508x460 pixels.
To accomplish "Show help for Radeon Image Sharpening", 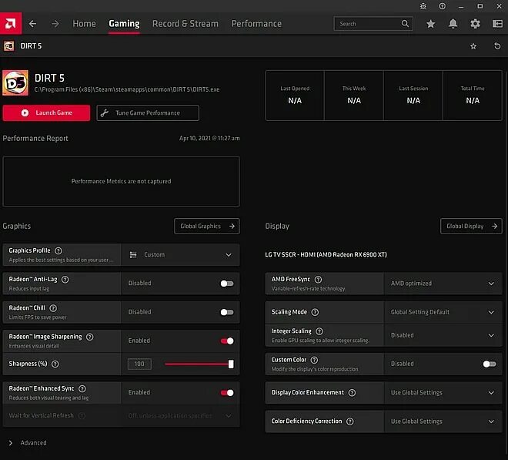I will coord(90,337).
